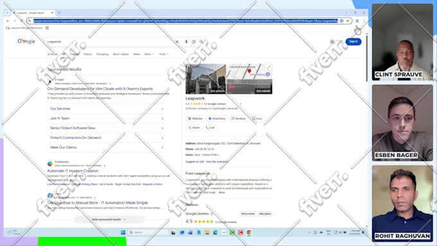Get Directions to Leapwork
437x246 pixels.
point(217,118)
